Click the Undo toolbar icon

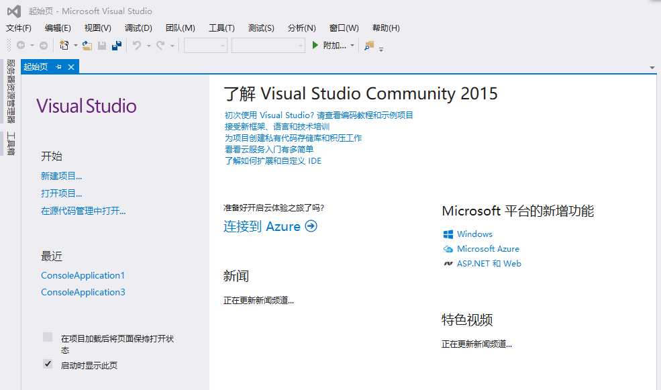[137, 45]
